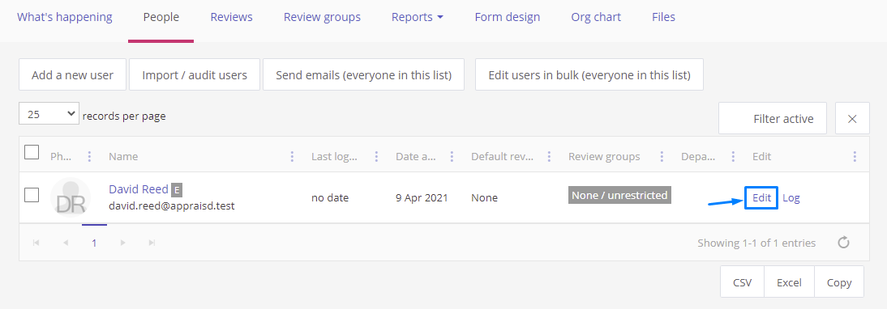Image resolution: width=887 pixels, height=309 pixels.
Task: Open the Date added column options menu
Action: tap(452, 156)
